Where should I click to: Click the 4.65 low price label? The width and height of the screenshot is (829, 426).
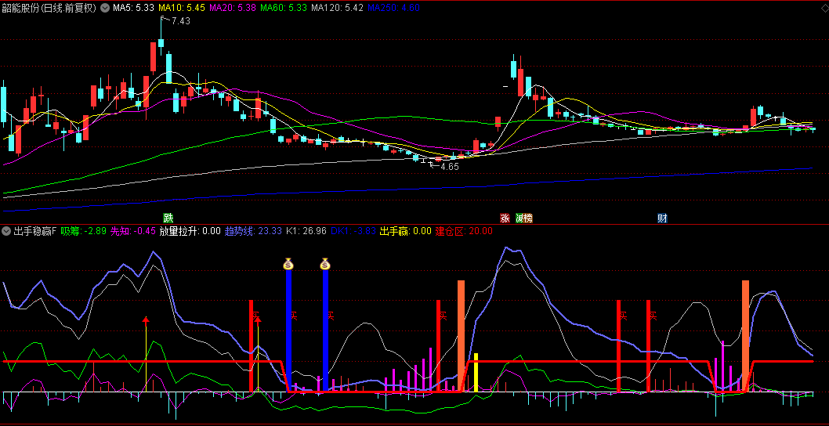coord(450,166)
